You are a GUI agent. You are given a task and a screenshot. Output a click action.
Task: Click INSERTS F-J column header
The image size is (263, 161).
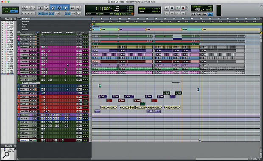pyautogui.click(x=58, y=32)
